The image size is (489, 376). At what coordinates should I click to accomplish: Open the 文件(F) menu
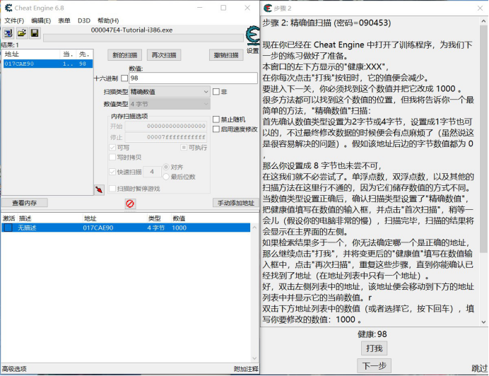coord(14,20)
